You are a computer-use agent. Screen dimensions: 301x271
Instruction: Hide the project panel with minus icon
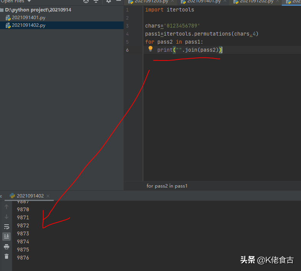coord(119,2)
